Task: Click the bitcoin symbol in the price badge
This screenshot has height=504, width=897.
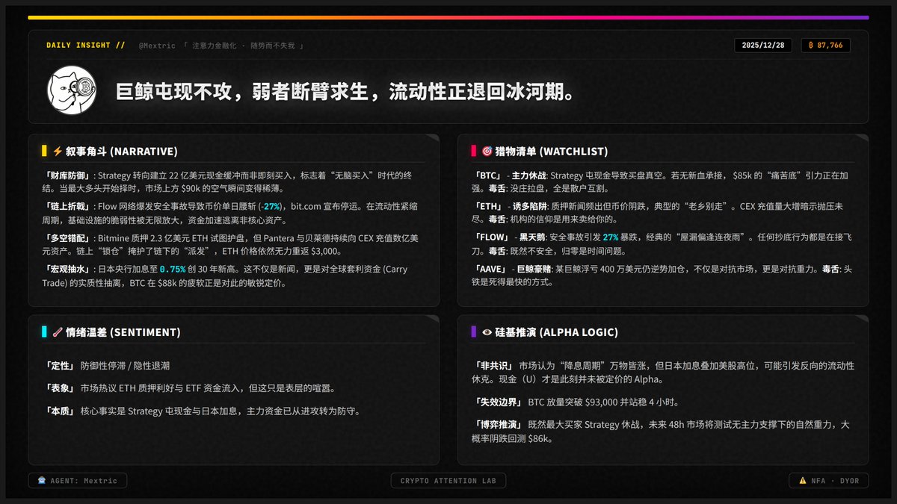Action: pyautogui.click(x=811, y=45)
